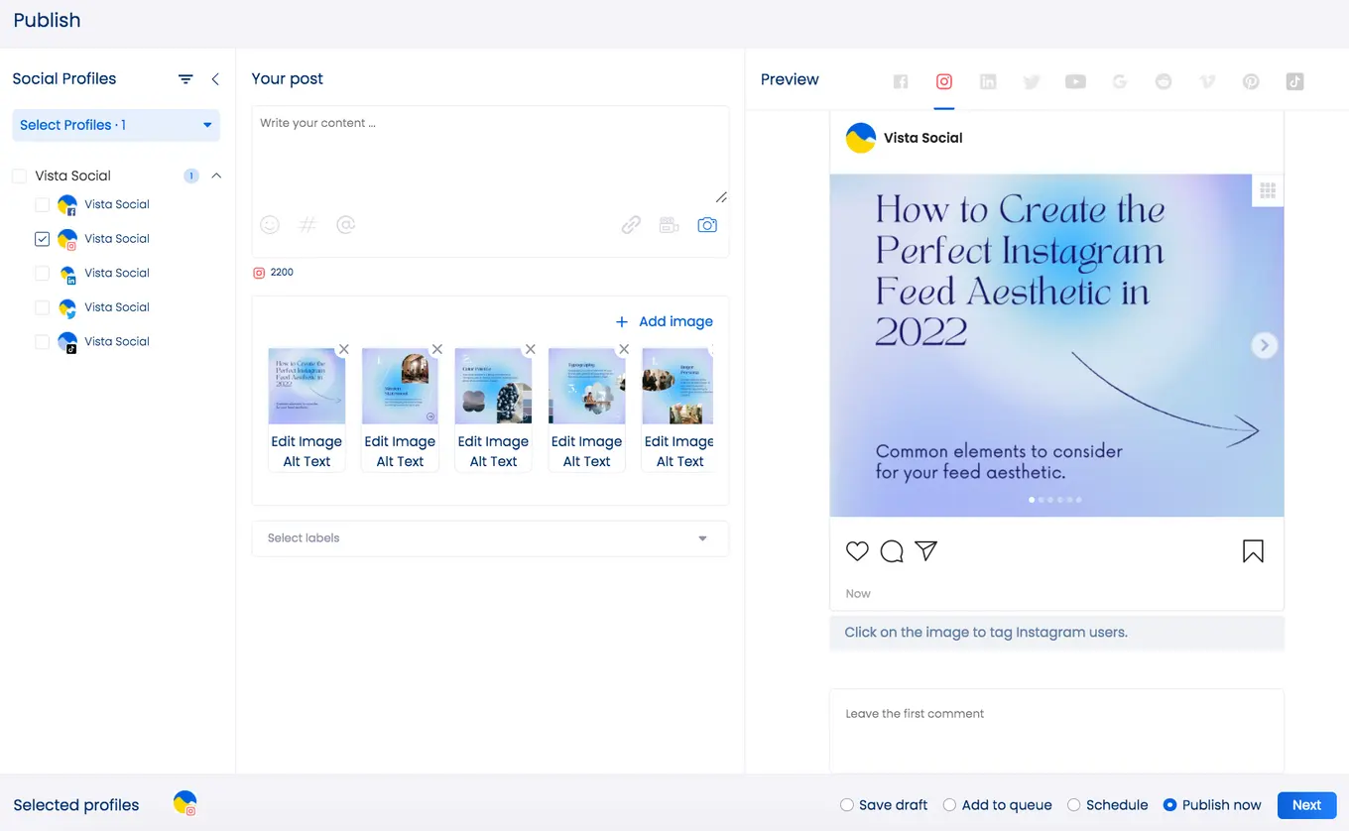Image resolution: width=1349 pixels, height=831 pixels.
Task: Switch preview to LinkedIn
Action: (x=988, y=81)
